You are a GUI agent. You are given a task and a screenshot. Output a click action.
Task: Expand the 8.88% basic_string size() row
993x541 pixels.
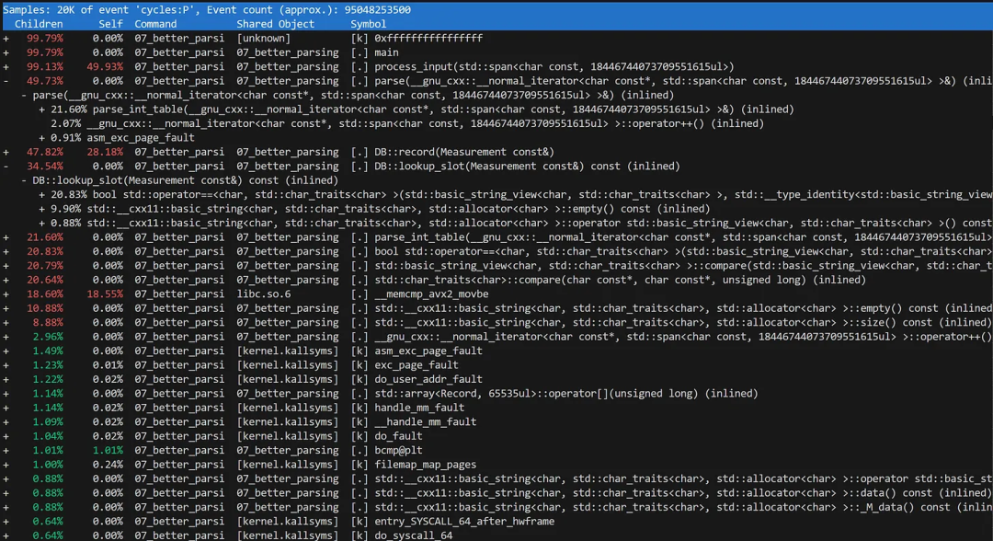[6, 322]
